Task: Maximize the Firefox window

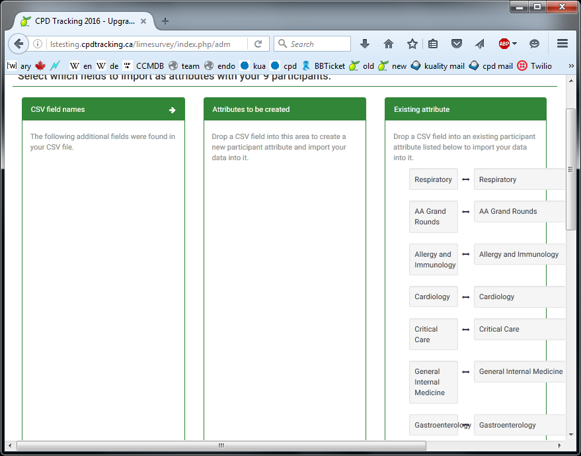Action: 537,7
